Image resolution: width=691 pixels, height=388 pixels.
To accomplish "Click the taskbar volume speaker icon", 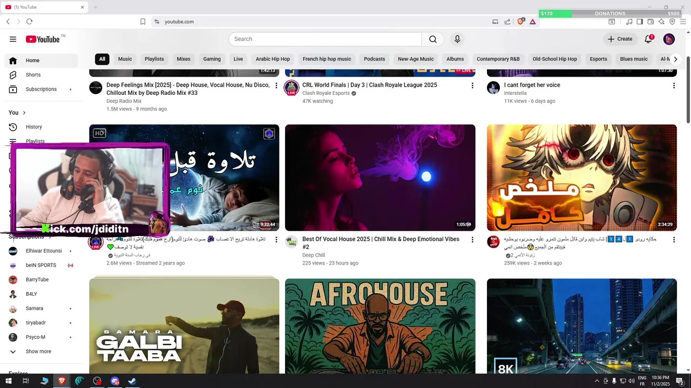I will pos(632,381).
